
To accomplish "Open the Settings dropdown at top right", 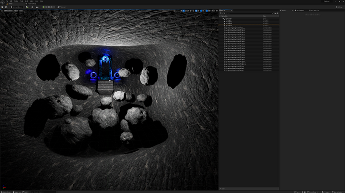I will click(x=340, y=7).
